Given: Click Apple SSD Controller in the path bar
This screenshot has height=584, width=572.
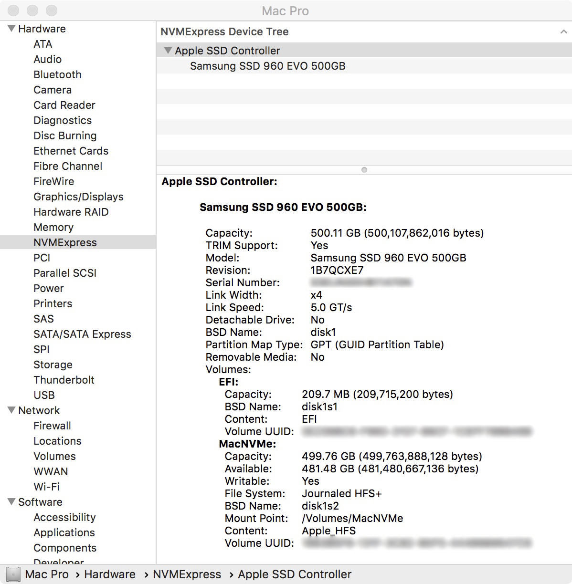Looking at the screenshot, I should click(295, 574).
